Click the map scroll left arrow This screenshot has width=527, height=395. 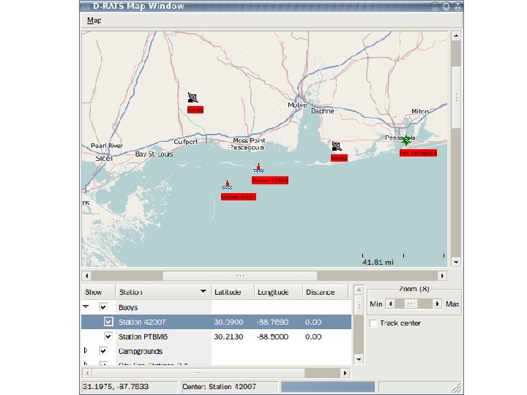pos(86,276)
